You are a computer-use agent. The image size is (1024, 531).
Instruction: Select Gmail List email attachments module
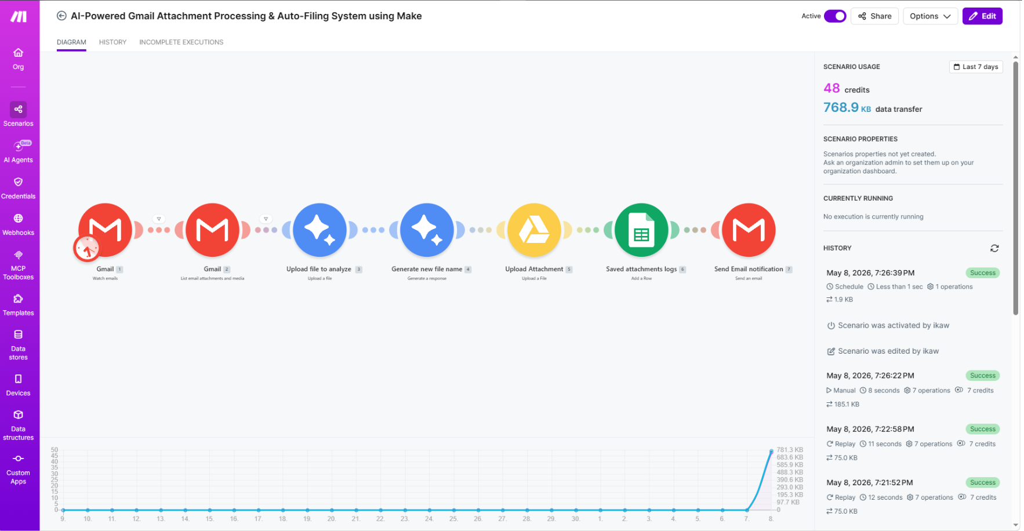213,230
